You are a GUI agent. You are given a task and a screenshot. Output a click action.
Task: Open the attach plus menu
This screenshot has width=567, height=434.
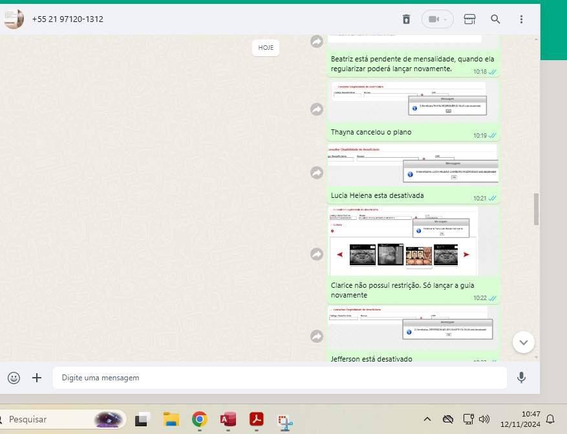(x=37, y=378)
